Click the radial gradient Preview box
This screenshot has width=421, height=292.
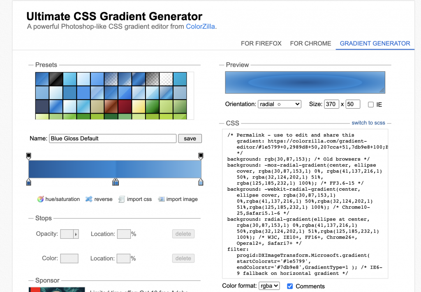pos(305,82)
